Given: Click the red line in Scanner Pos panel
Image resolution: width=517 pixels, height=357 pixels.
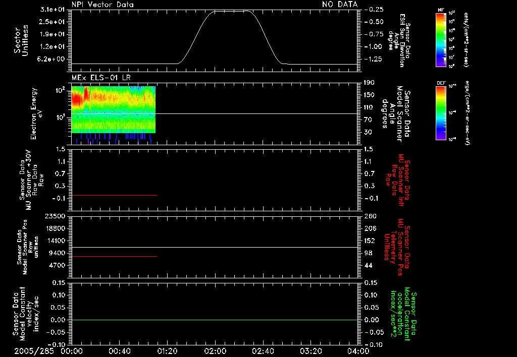Looking at the screenshot, I should point(114,256).
